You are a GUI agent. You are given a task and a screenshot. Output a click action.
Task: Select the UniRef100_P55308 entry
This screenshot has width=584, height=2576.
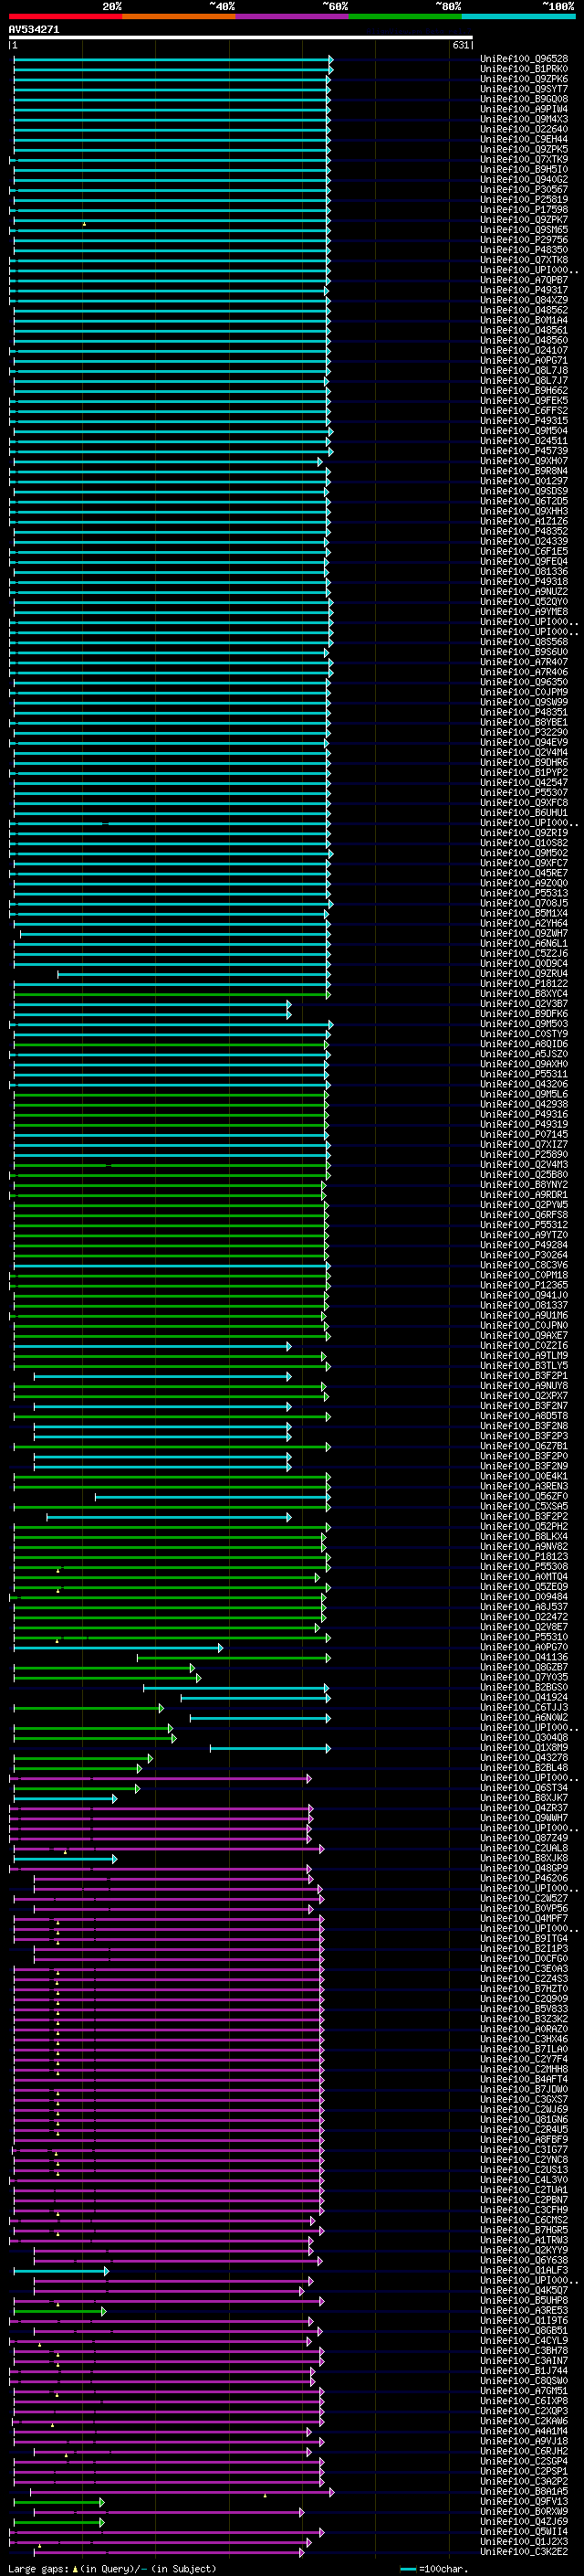pos(524,1567)
